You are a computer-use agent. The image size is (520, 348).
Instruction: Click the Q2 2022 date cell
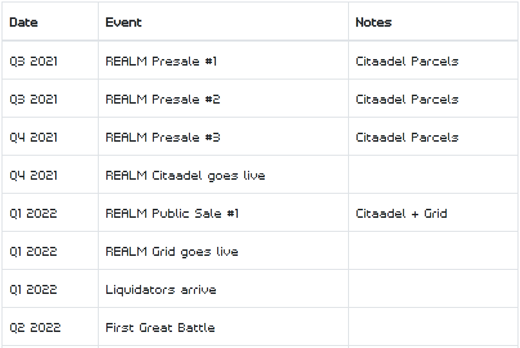click(50, 327)
